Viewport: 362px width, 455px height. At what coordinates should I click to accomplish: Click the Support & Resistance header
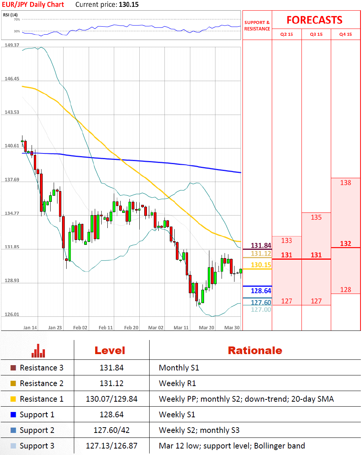[x=257, y=26]
